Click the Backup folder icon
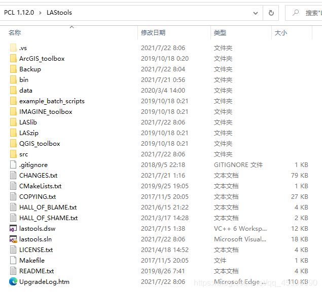 tap(13, 69)
